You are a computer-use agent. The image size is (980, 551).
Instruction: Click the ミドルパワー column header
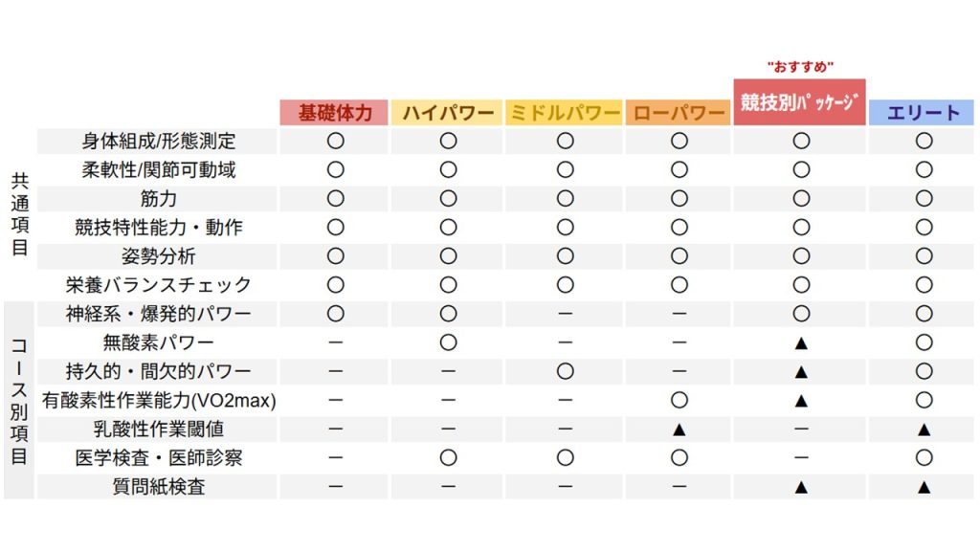coord(565,113)
